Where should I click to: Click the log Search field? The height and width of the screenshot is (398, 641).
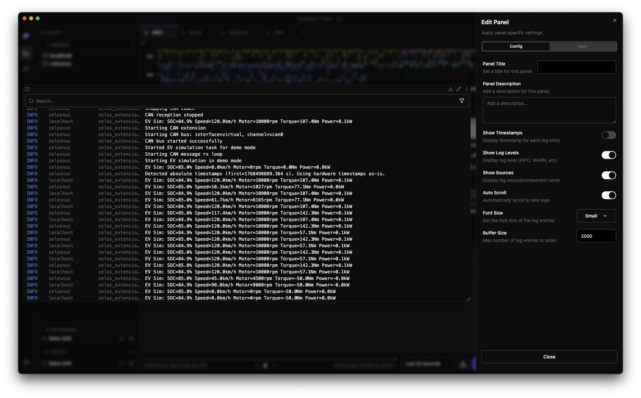[x=247, y=101]
